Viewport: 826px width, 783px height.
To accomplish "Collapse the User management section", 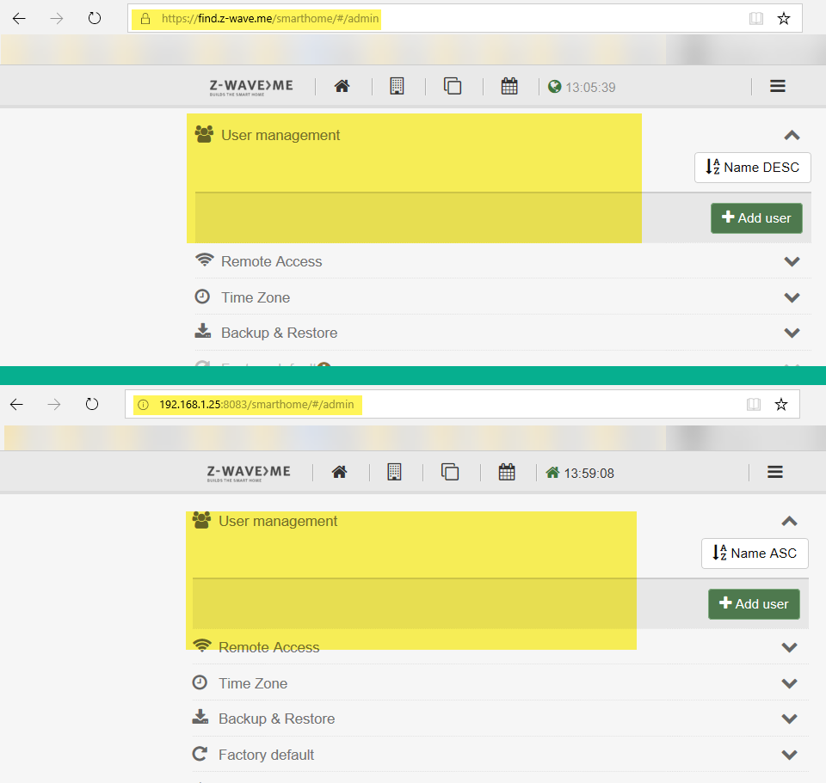I will (791, 135).
